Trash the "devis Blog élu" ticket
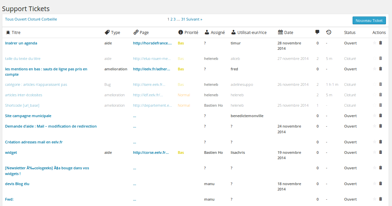 click(x=381, y=184)
